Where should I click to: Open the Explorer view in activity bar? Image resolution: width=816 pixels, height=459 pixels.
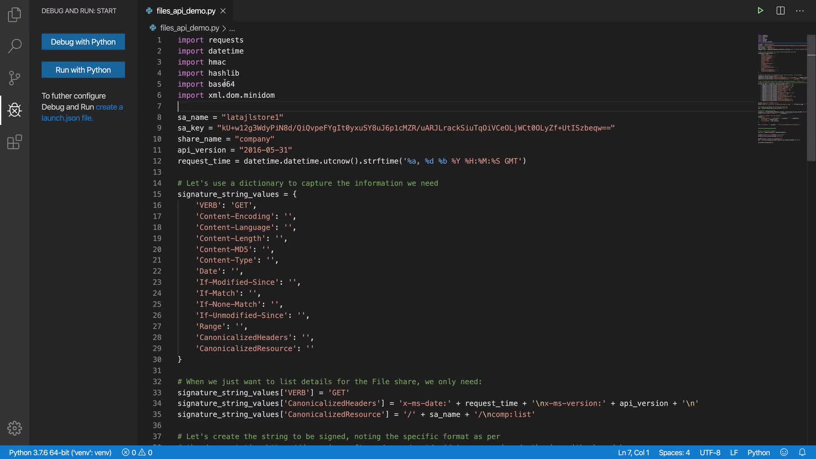click(x=14, y=15)
